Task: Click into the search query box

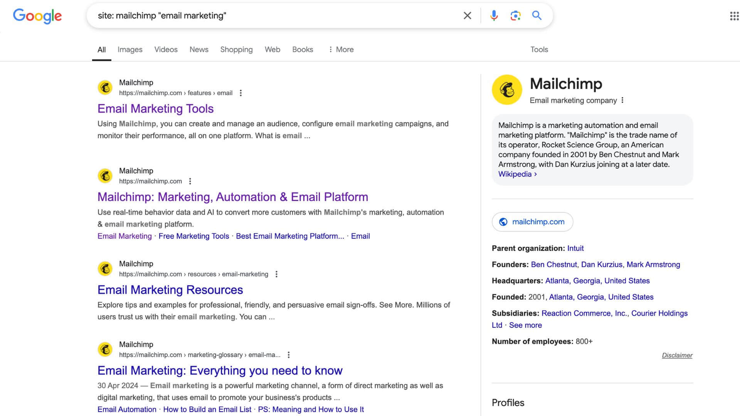Action: (277, 15)
